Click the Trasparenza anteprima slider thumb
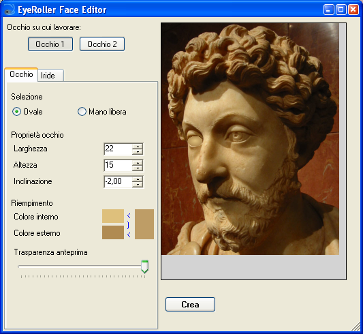363x334 pixels. pos(144,267)
